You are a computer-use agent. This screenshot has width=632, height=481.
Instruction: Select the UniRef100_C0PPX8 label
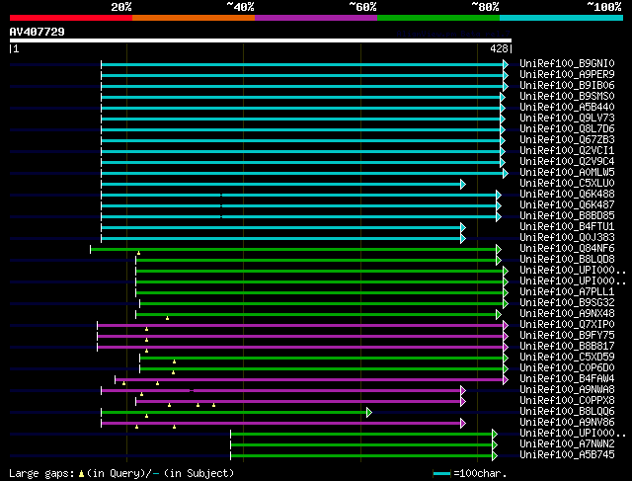click(x=567, y=401)
